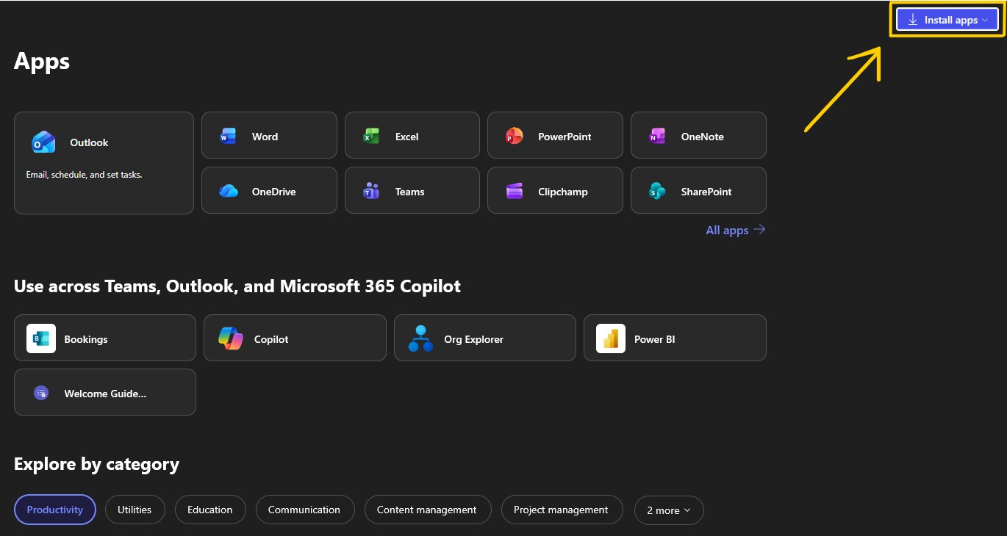Open the All apps arrow link
1007x536 pixels.
(735, 230)
